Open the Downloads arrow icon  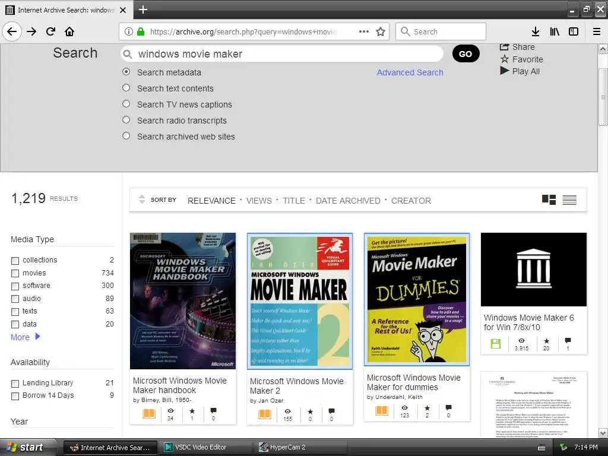pyautogui.click(x=536, y=31)
